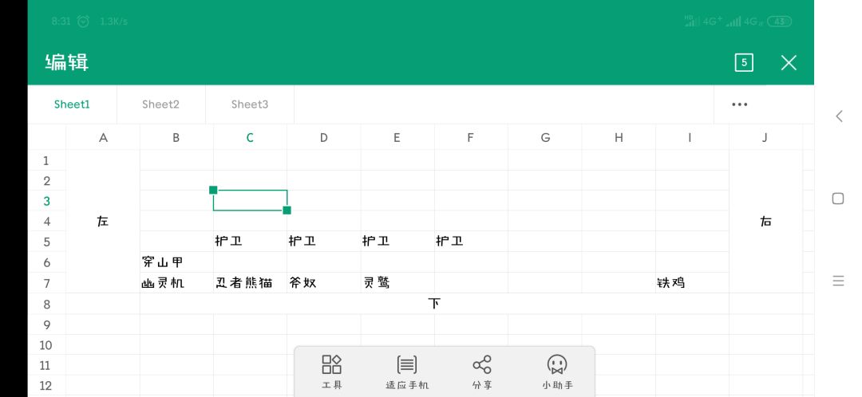Select the cell containing 穿山甲
The width and height of the screenshot is (862, 397).
pos(176,262)
